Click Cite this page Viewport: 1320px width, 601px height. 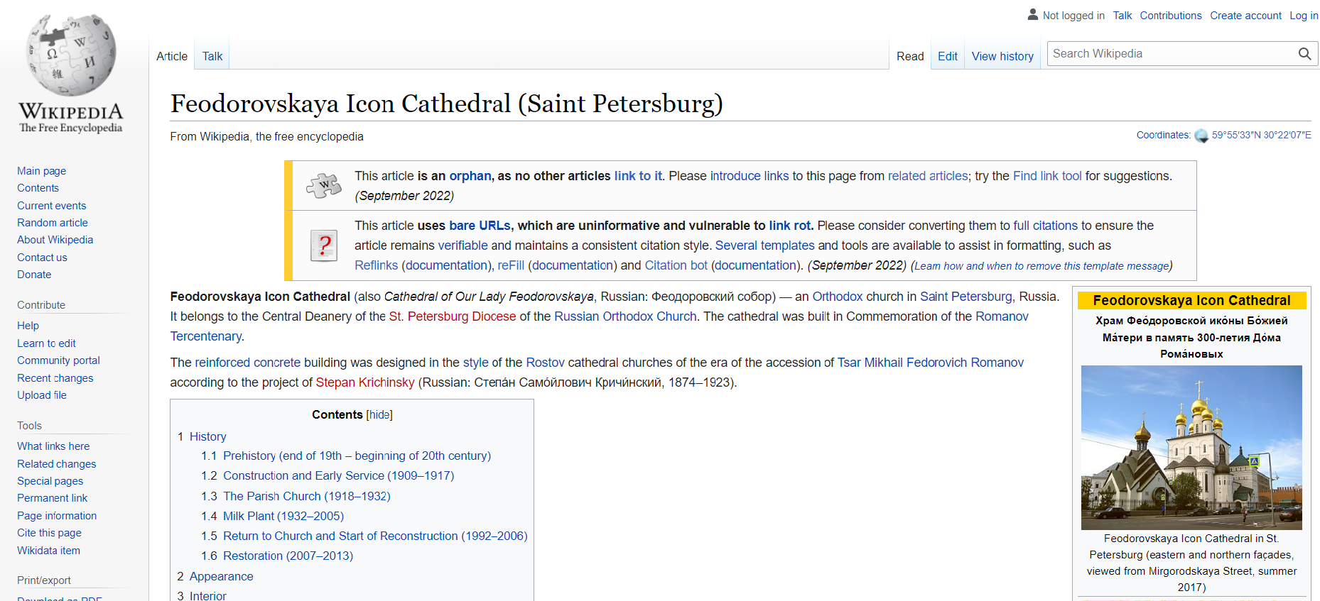pos(49,533)
